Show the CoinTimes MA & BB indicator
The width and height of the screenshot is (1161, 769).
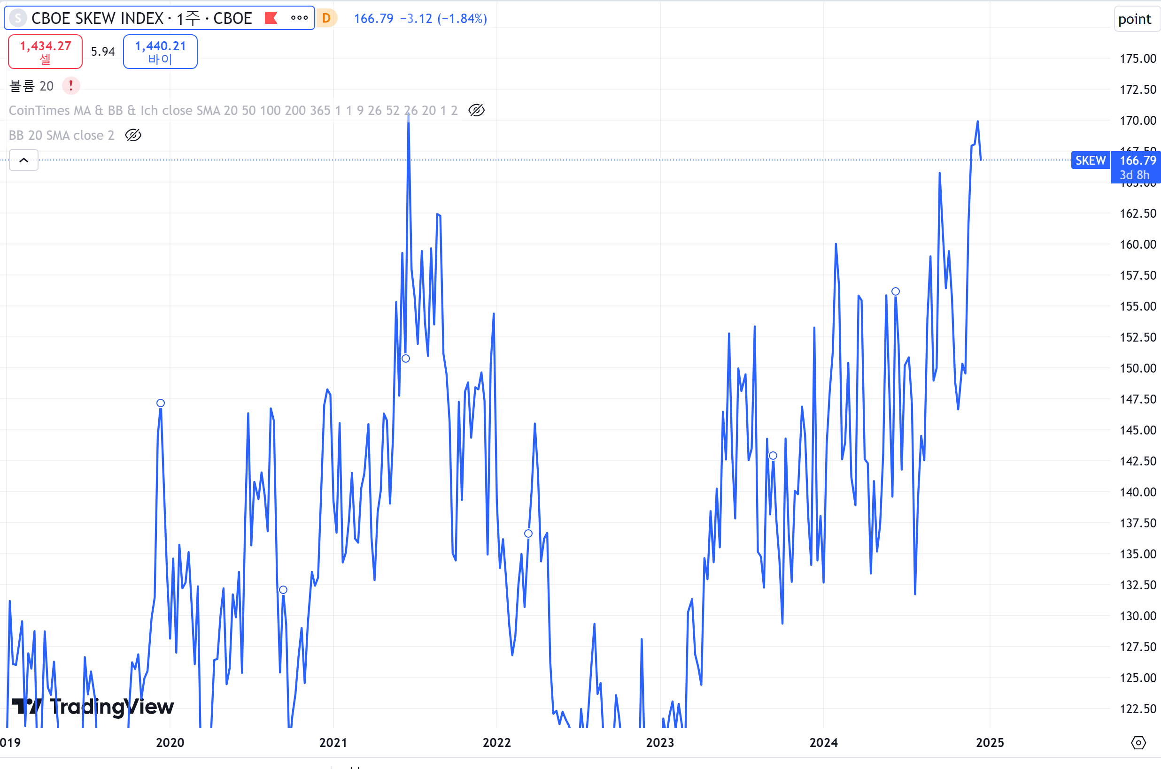coord(476,110)
